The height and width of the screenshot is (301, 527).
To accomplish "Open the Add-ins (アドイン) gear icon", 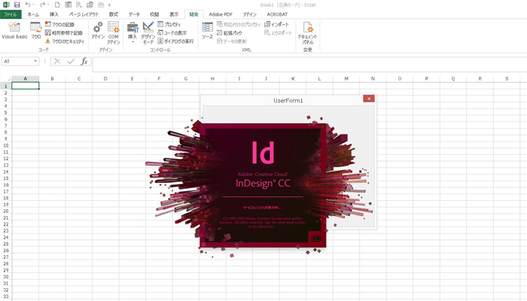I will pyautogui.click(x=98, y=31).
